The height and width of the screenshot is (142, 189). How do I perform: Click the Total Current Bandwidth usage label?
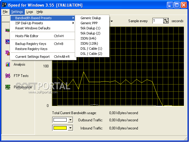tap(74, 113)
